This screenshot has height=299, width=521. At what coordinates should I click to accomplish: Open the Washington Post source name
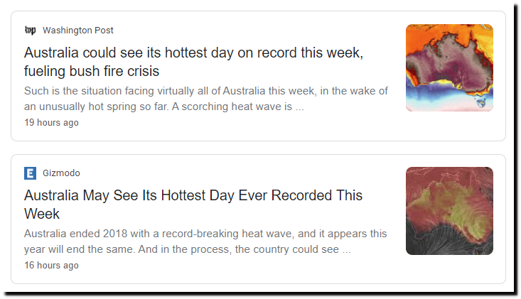(x=78, y=31)
